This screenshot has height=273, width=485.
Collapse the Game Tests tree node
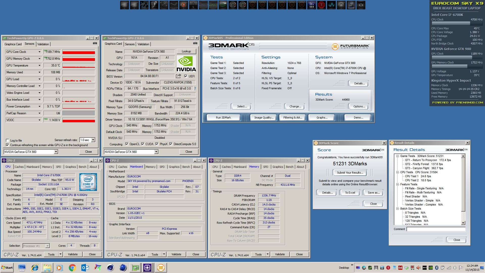pos(397,156)
